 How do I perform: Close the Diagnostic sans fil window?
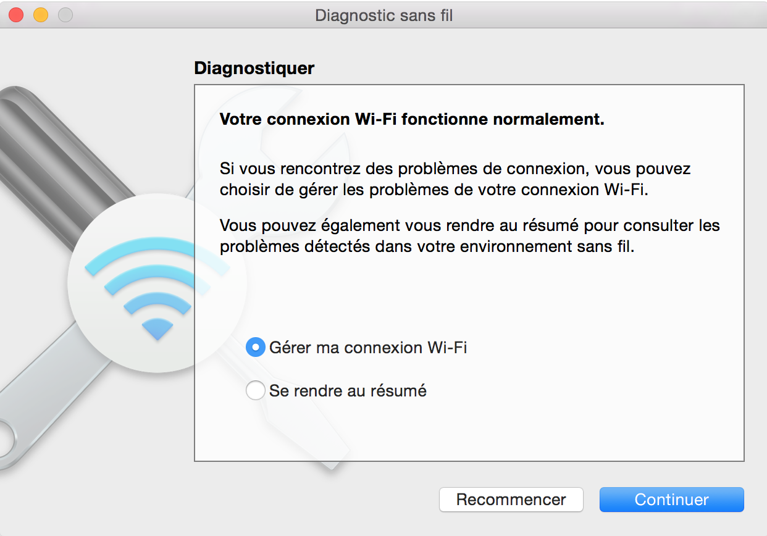tap(17, 14)
